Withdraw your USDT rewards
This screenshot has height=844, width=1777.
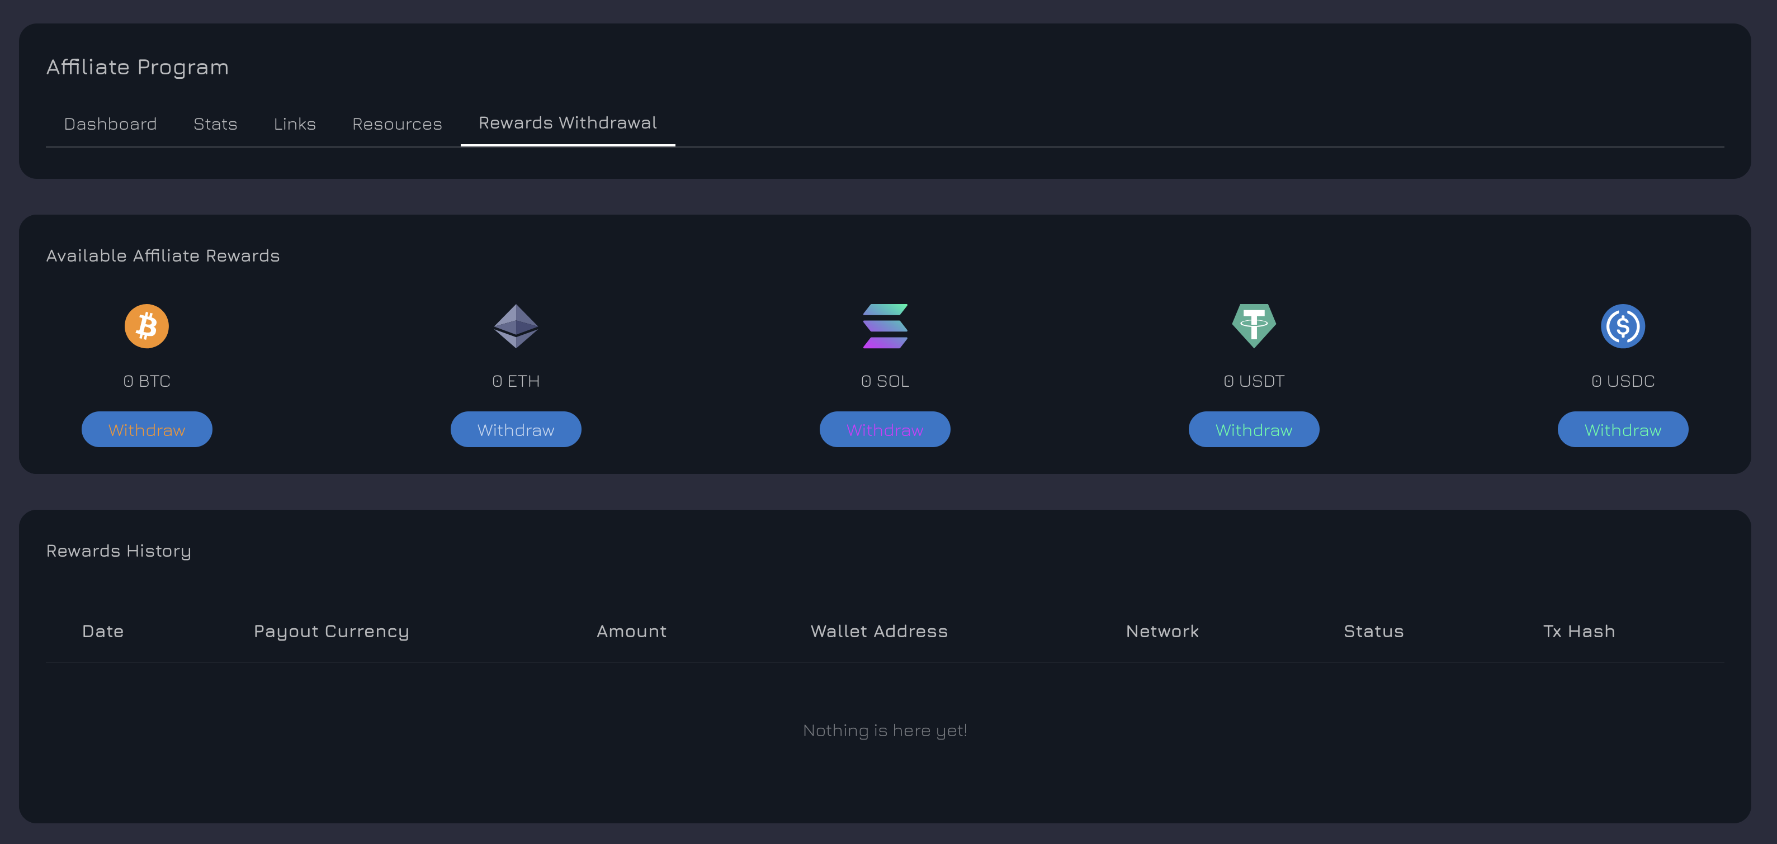click(1254, 429)
